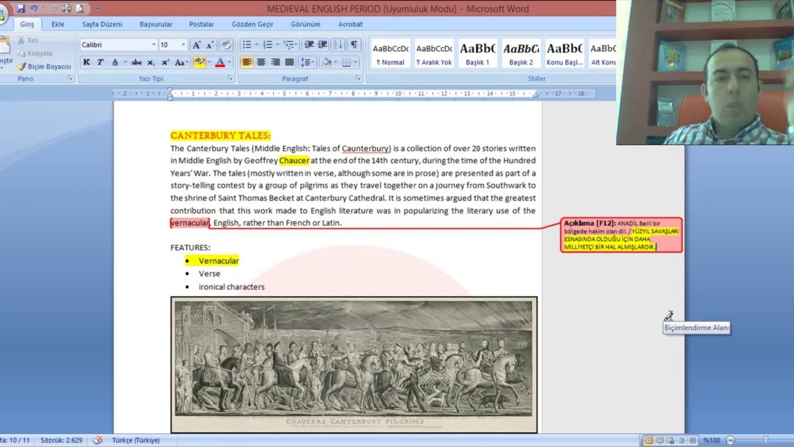This screenshot has height=447, width=794.
Task: Open the Ekle ribbon tab
Action: [x=58, y=24]
